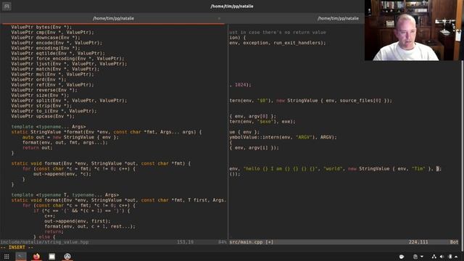Click the line ValuePtr strip(Env *);

pyautogui.click(x=41, y=106)
